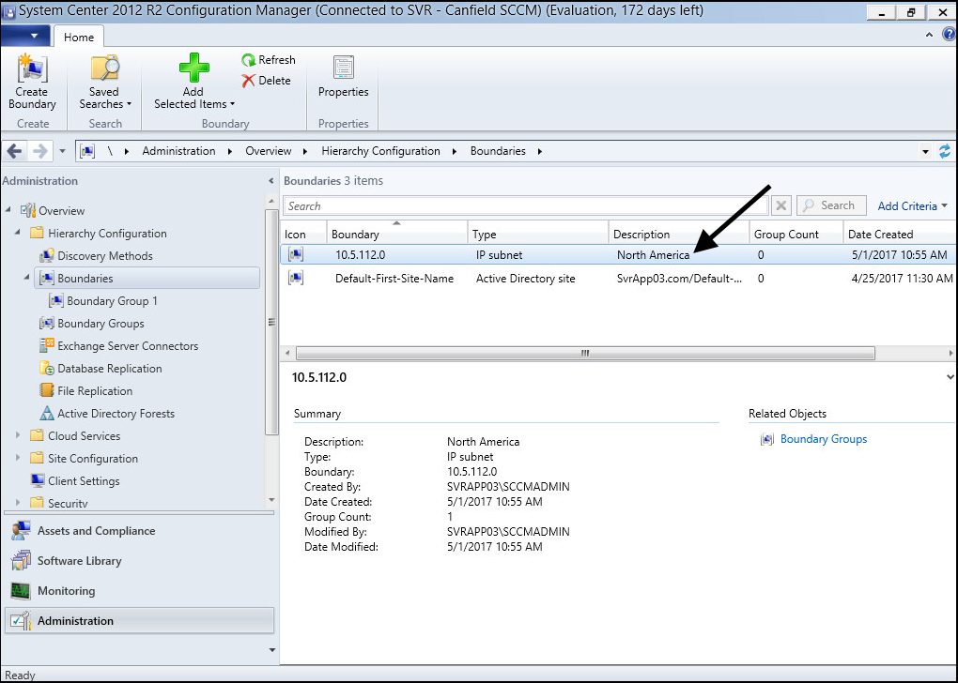Open the recent pages history dropdown
This screenshot has width=958, height=683.
tap(62, 151)
